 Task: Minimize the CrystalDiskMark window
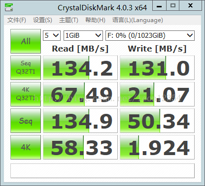(159, 5)
